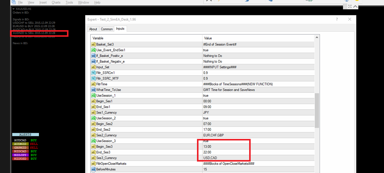The width and height of the screenshot is (384, 173).
Task: Open the Window menu
Action: 84,2
